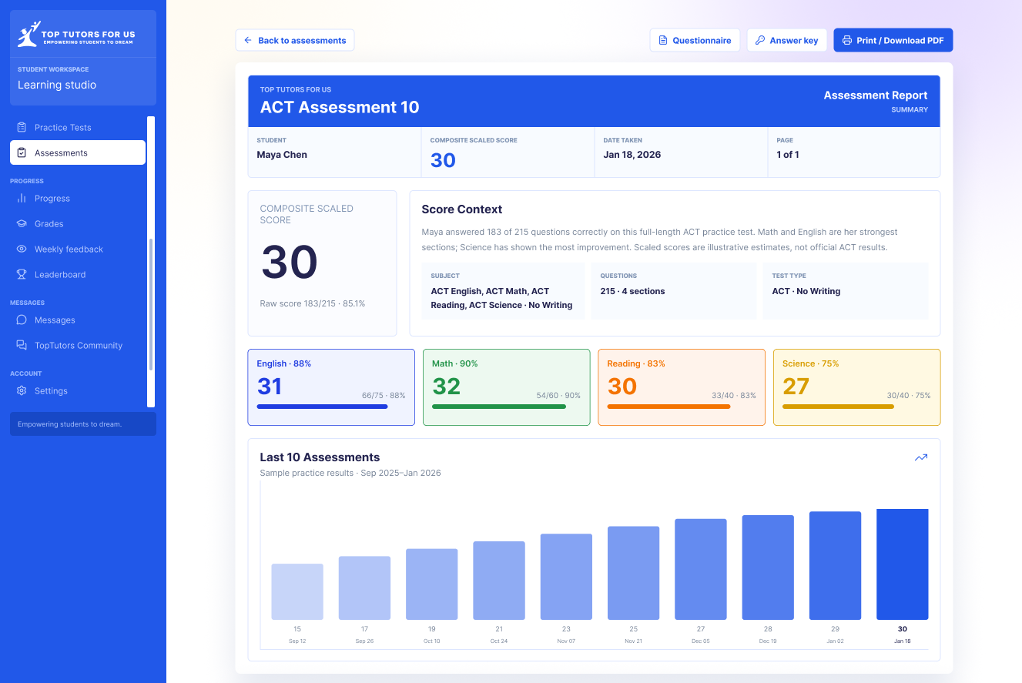Select the Math score card
This screenshot has height=683, width=1022.
pyautogui.click(x=507, y=387)
